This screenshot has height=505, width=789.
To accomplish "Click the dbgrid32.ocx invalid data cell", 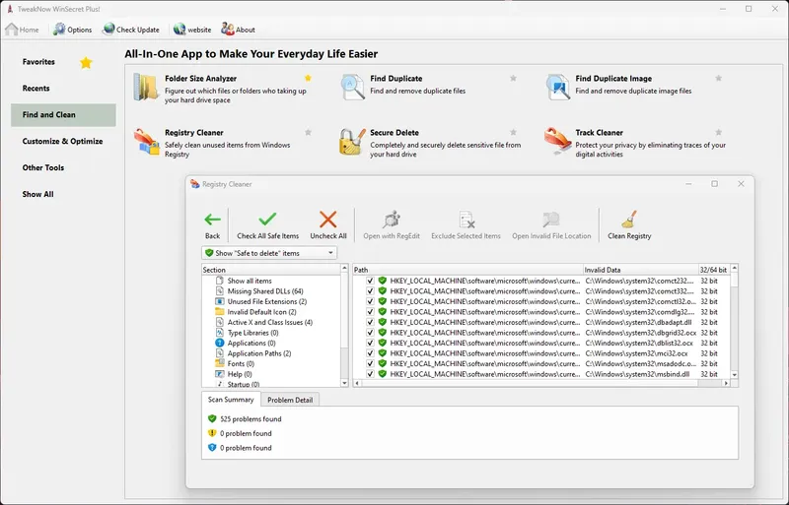I will (x=640, y=333).
